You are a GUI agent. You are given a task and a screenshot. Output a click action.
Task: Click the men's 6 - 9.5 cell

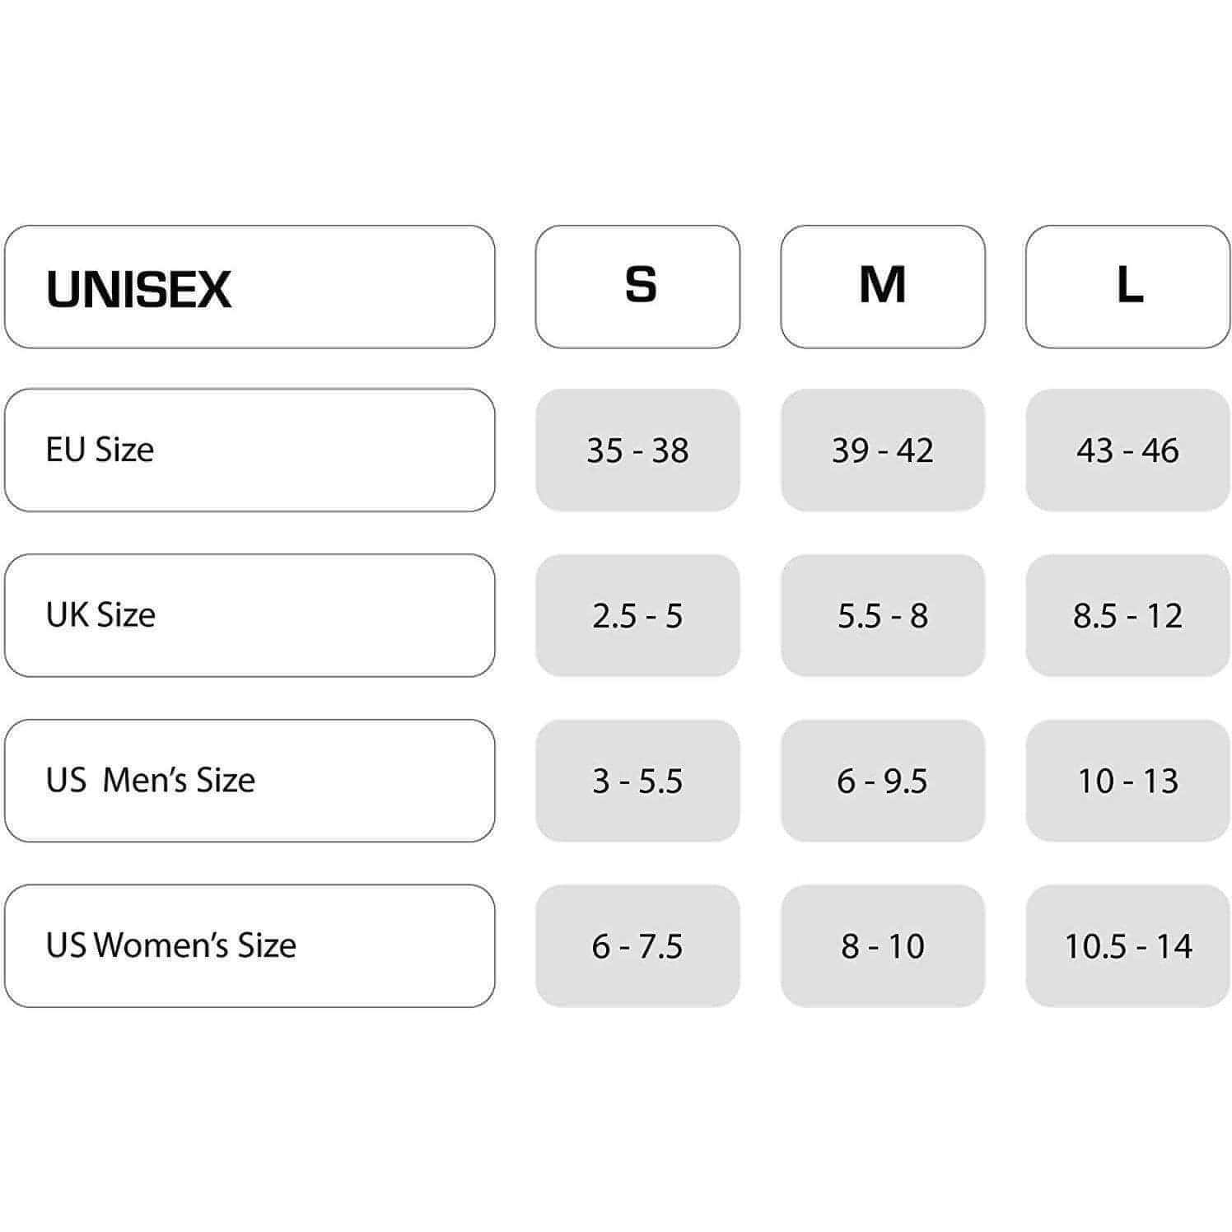pos(882,780)
